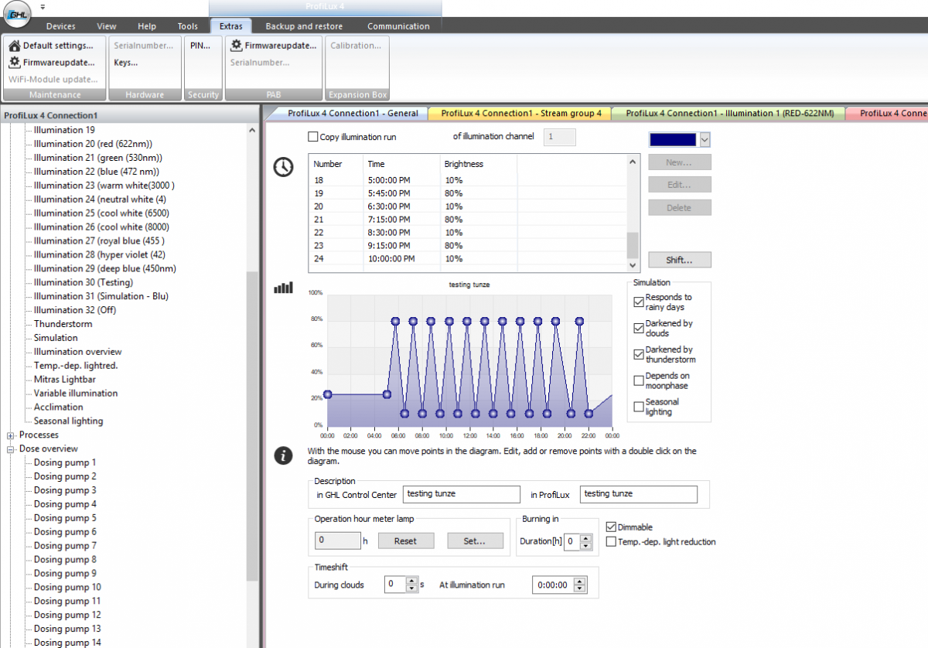Toggle Darkened by thunderstorm checkbox
This screenshot has height=648, width=928.
[x=639, y=354]
